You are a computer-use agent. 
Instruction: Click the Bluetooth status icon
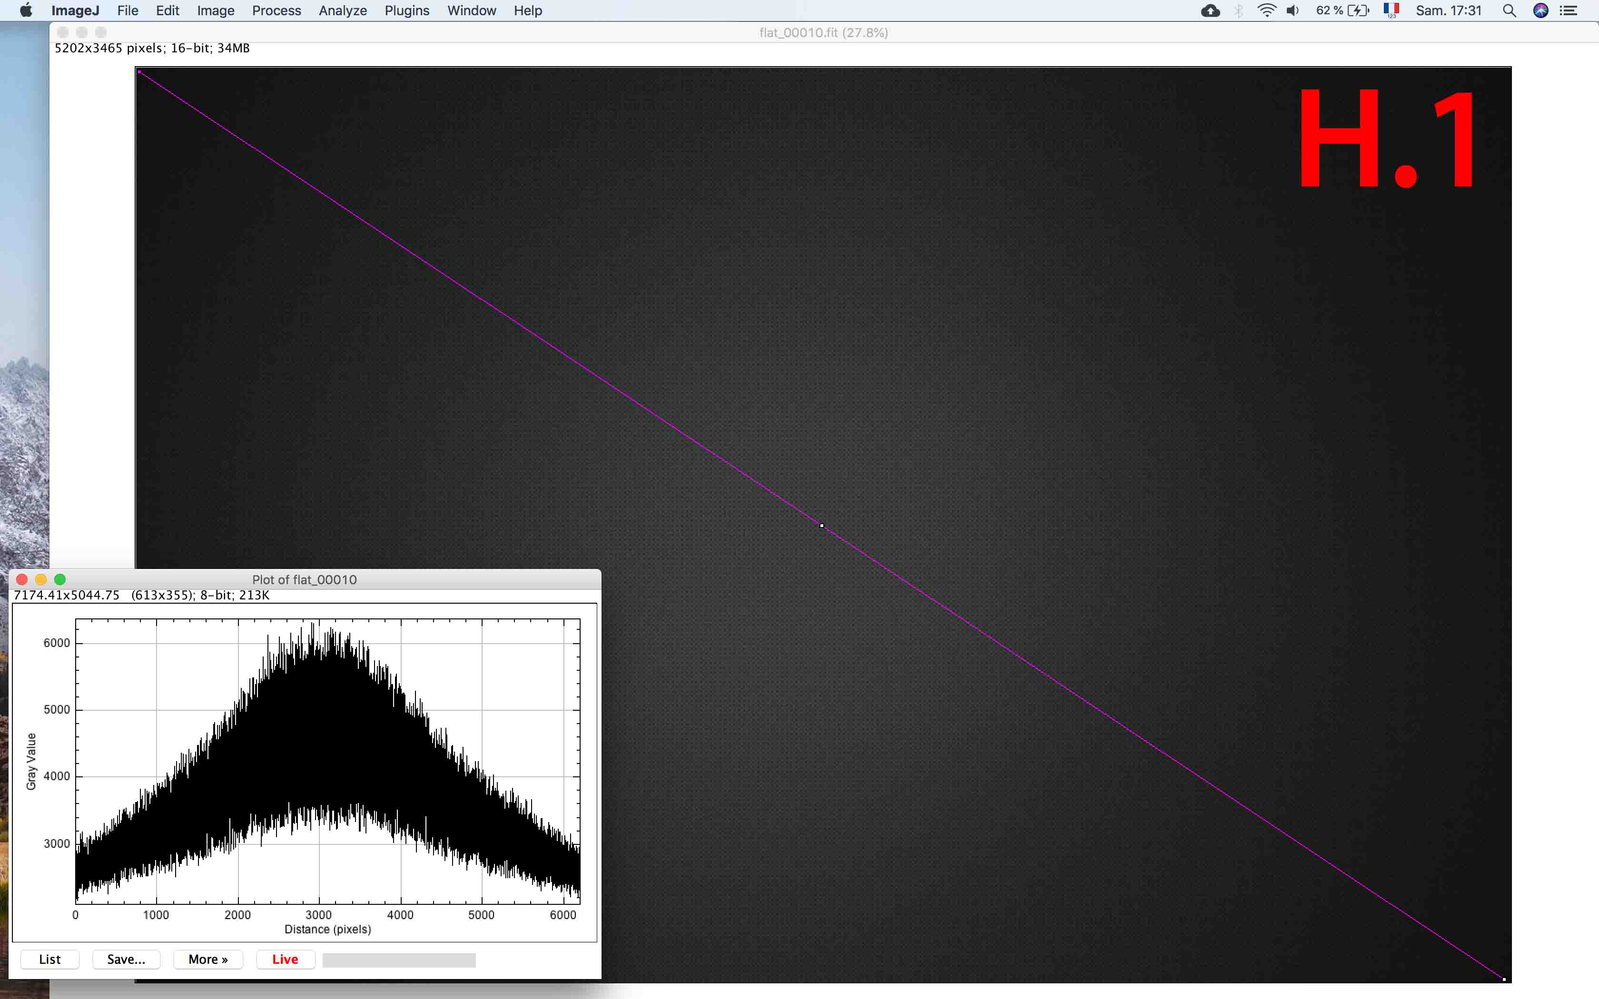coord(1239,10)
